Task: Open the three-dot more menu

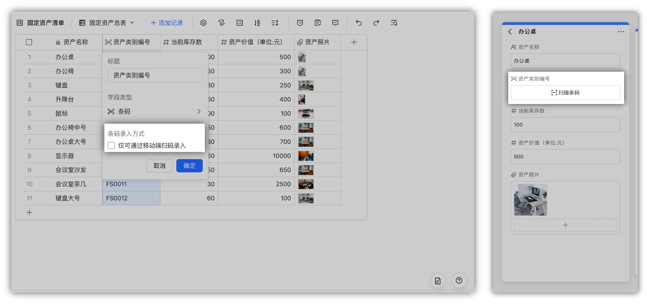Action: coord(621,32)
